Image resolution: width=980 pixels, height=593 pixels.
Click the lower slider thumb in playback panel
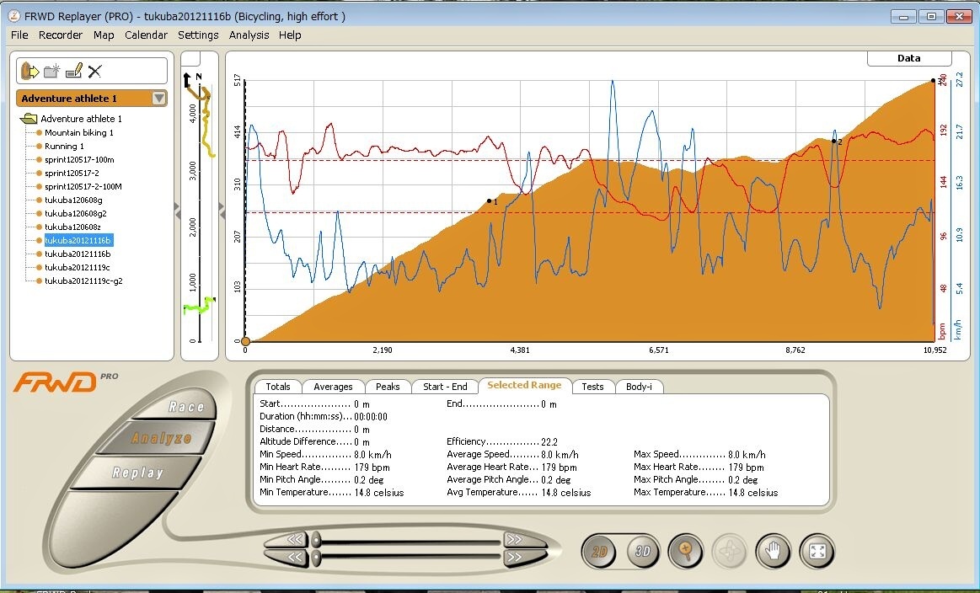(x=316, y=556)
